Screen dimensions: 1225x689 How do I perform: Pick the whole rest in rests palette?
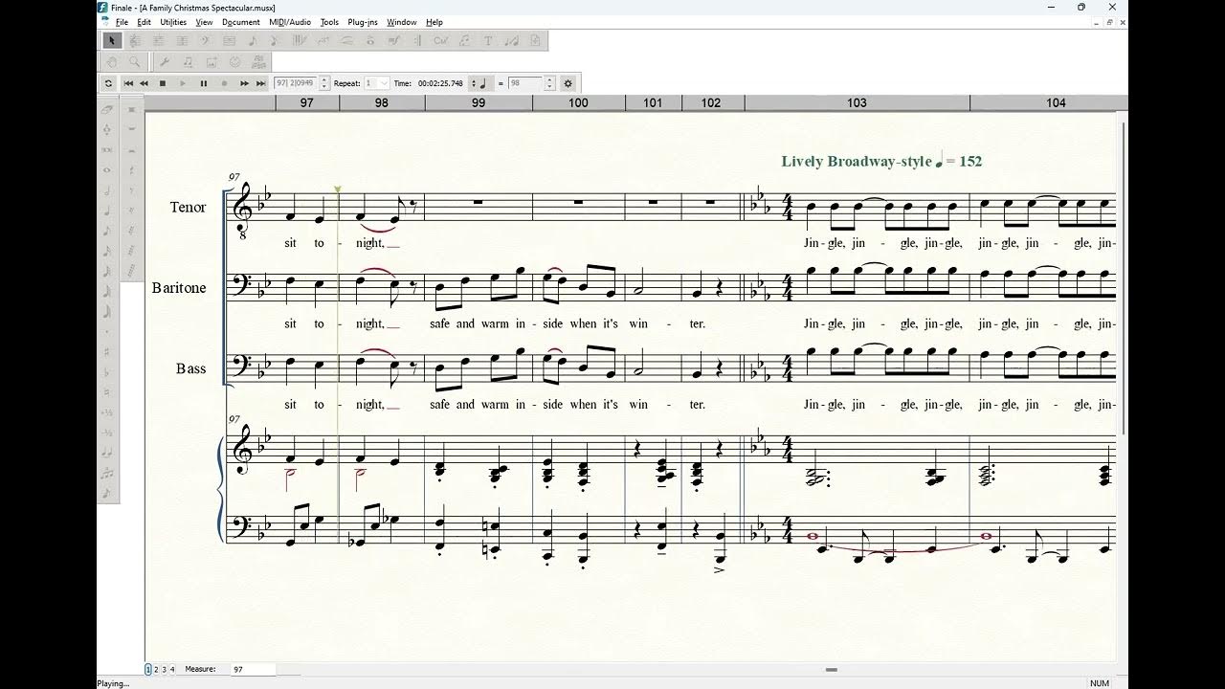(x=131, y=131)
